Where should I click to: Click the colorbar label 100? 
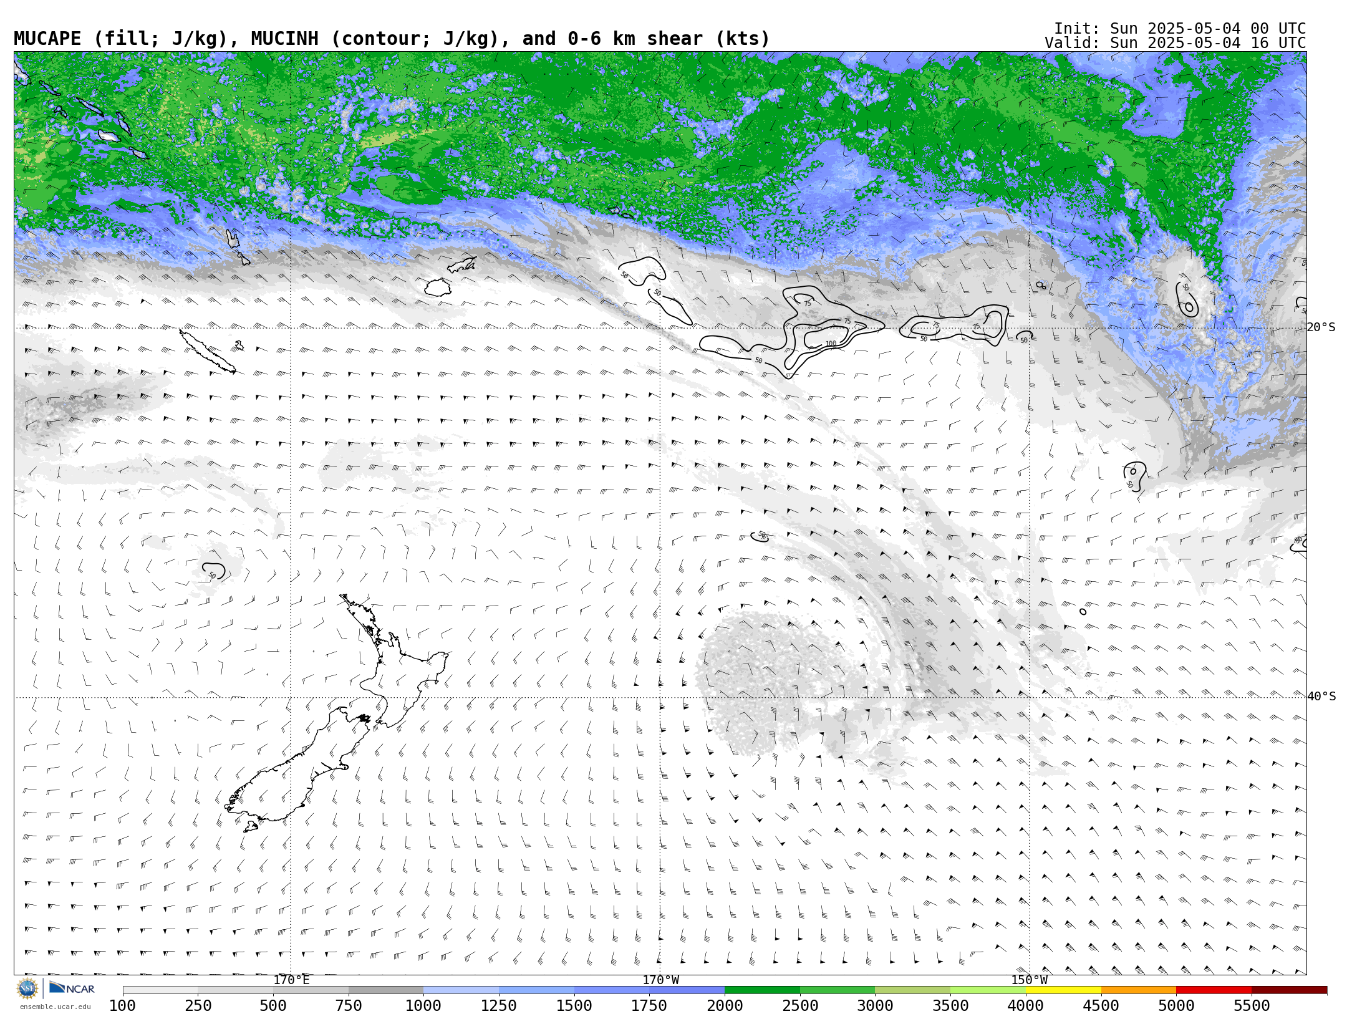point(123,1006)
